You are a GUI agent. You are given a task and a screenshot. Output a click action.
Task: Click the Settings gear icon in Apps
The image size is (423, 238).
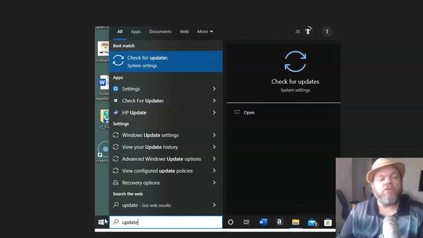pyautogui.click(x=116, y=89)
